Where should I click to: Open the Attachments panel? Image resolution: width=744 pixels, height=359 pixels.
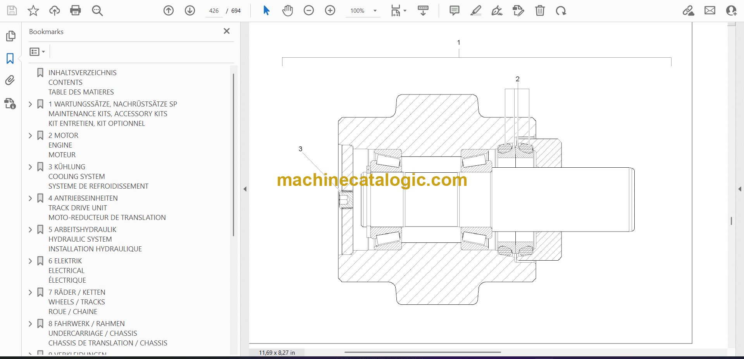(x=10, y=80)
